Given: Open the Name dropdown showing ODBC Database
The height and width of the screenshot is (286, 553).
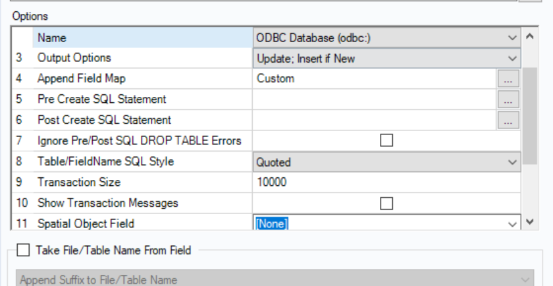Looking at the screenshot, I should coord(386,38).
